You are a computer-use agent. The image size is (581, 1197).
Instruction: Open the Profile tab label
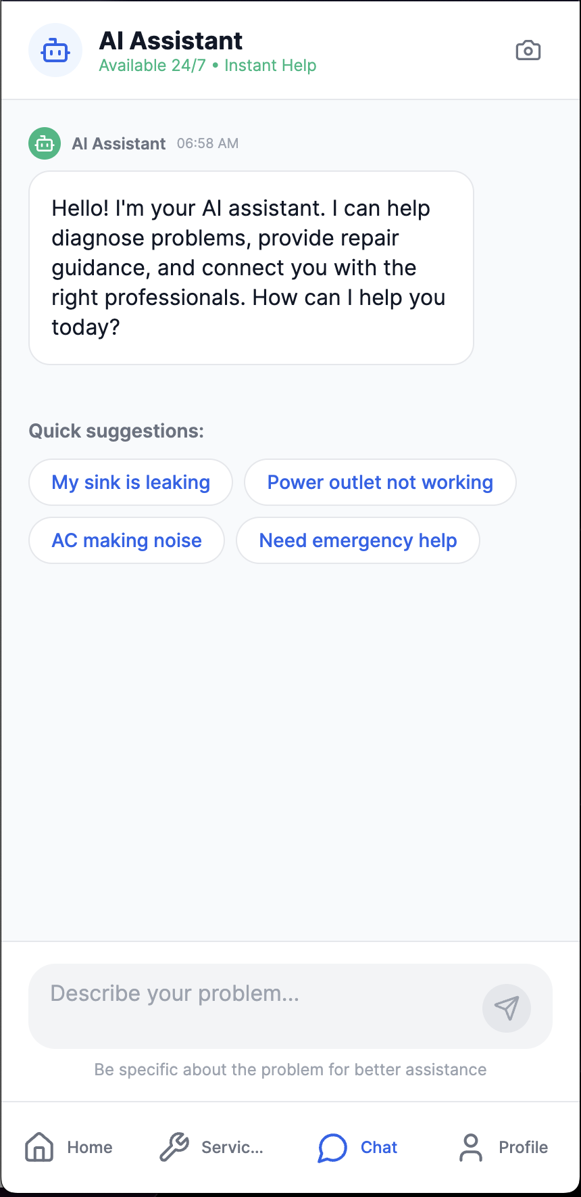point(524,1147)
